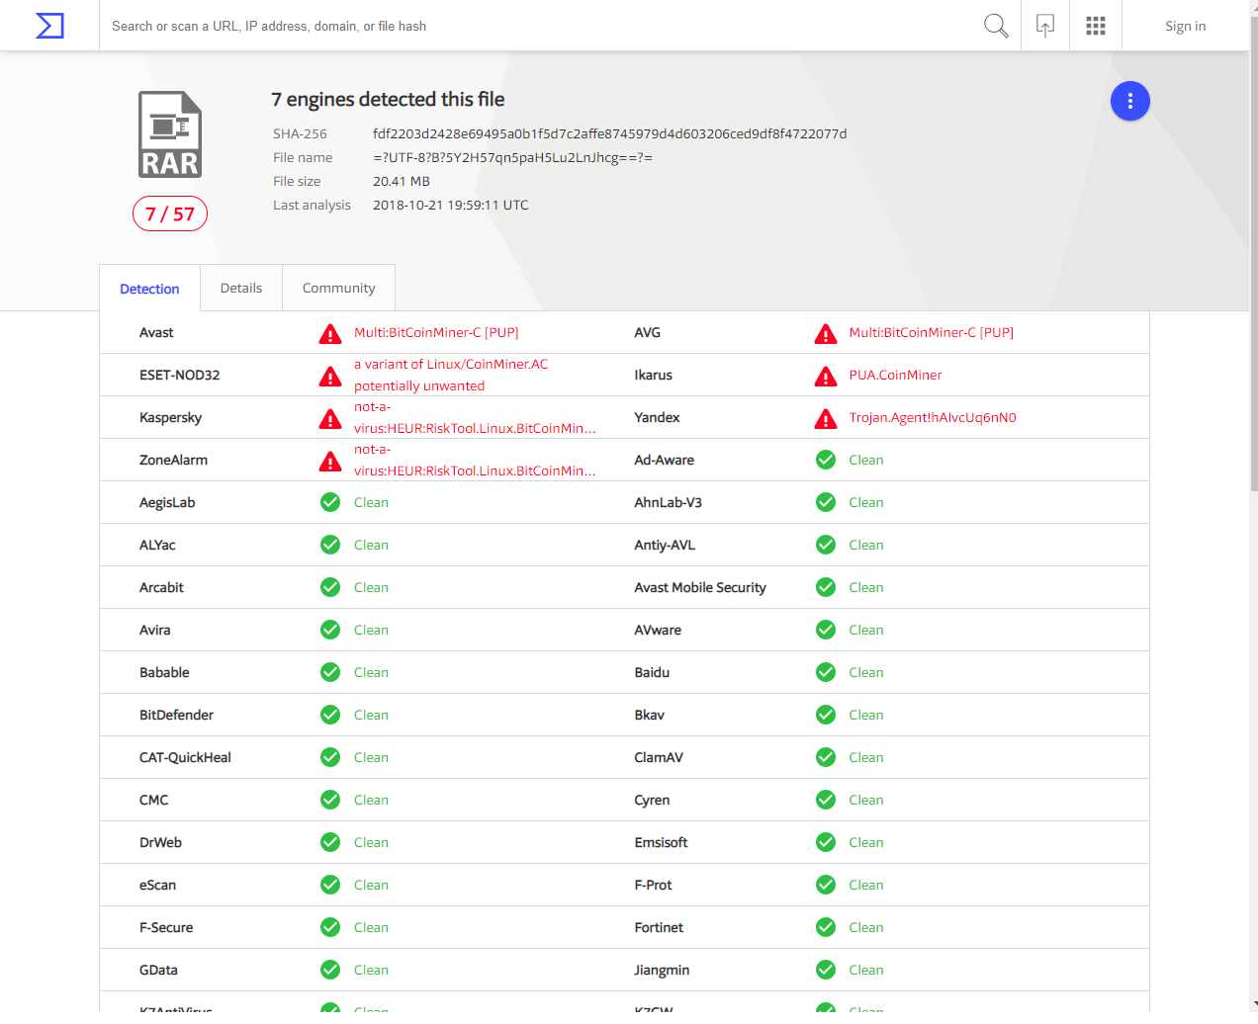The image size is (1258, 1024).
Task: Click the Avast red warning icon
Action: (330, 334)
